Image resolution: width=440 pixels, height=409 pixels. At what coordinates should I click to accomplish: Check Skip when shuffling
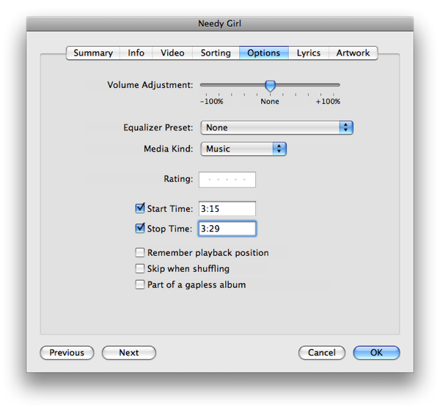pyautogui.click(x=140, y=269)
